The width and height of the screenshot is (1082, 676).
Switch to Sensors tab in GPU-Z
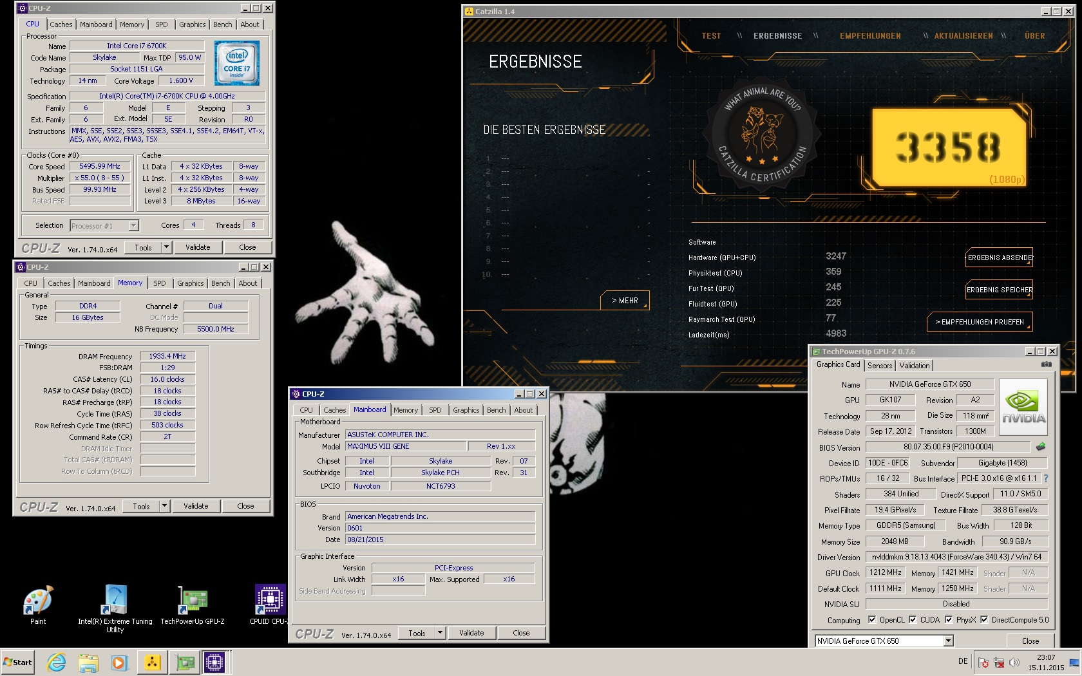[x=880, y=366]
